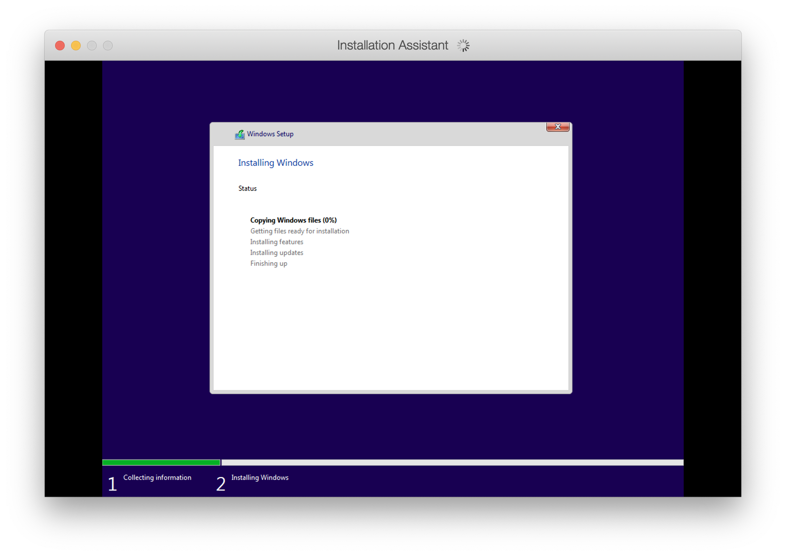Select the Installing Windows phase label

coord(260,477)
